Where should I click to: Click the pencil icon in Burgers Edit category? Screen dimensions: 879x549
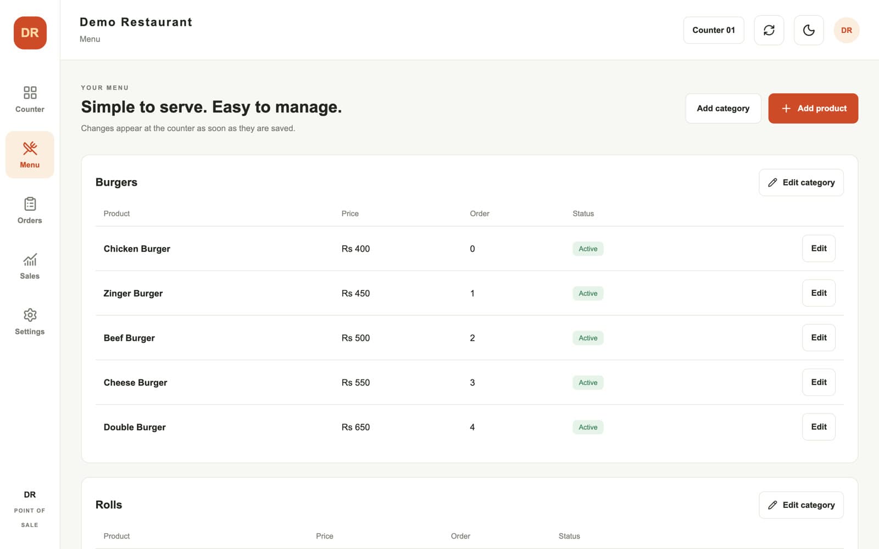(772, 182)
